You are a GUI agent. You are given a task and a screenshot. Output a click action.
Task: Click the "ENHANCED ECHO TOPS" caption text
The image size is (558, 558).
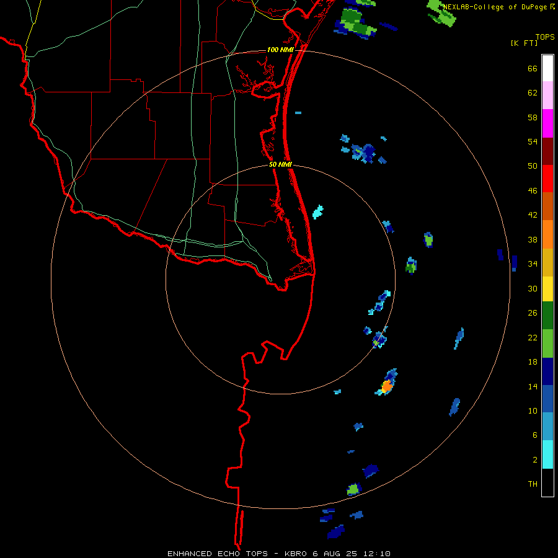click(x=218, y=554)
